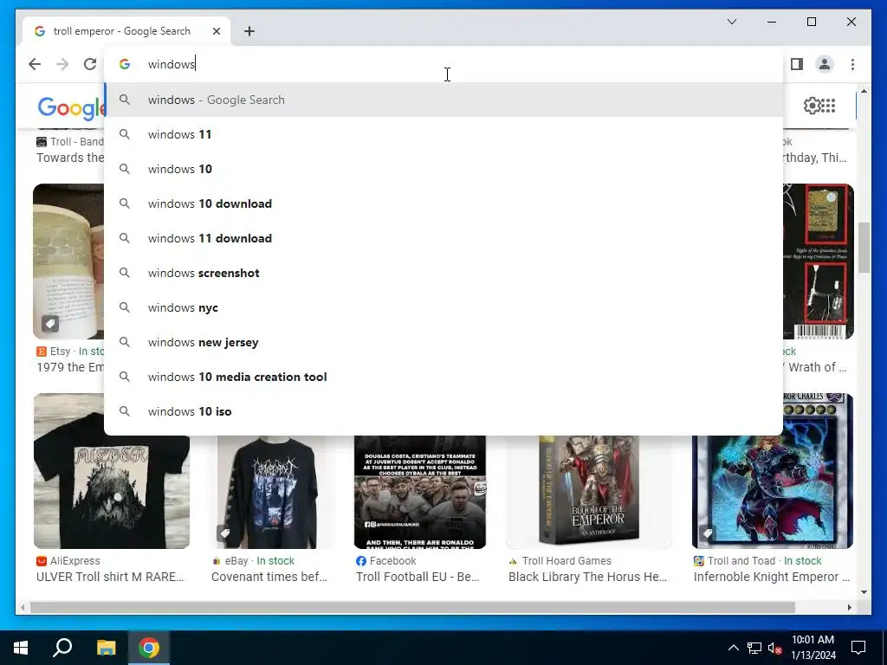Screen dimensions: 887x665
Task: Open Windows taskbar search
Action: pos(62,648)
